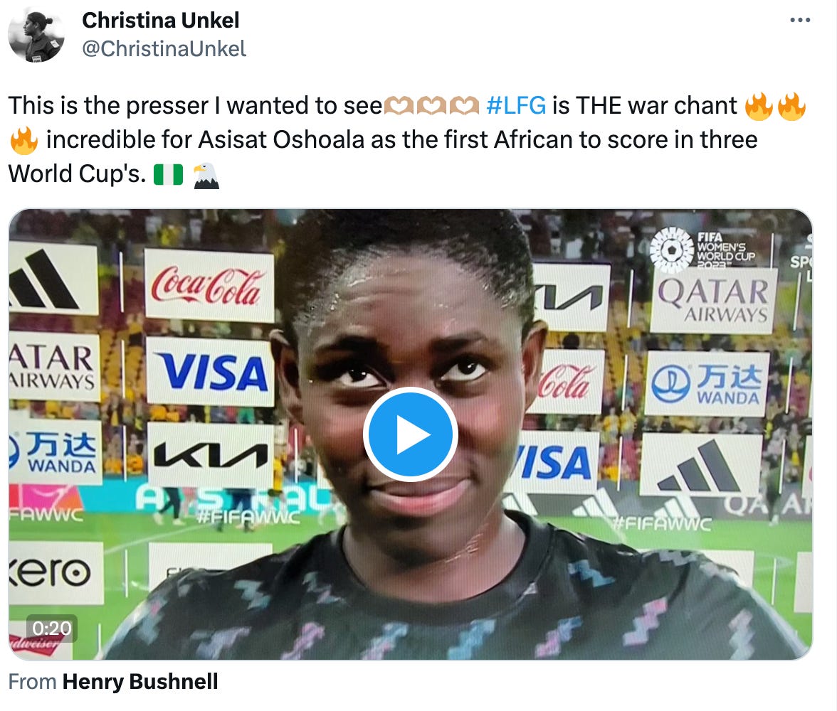This screenshot has width=837, height=711.
Task: Click the third heart hands emoji
Action: pos(464,106)
